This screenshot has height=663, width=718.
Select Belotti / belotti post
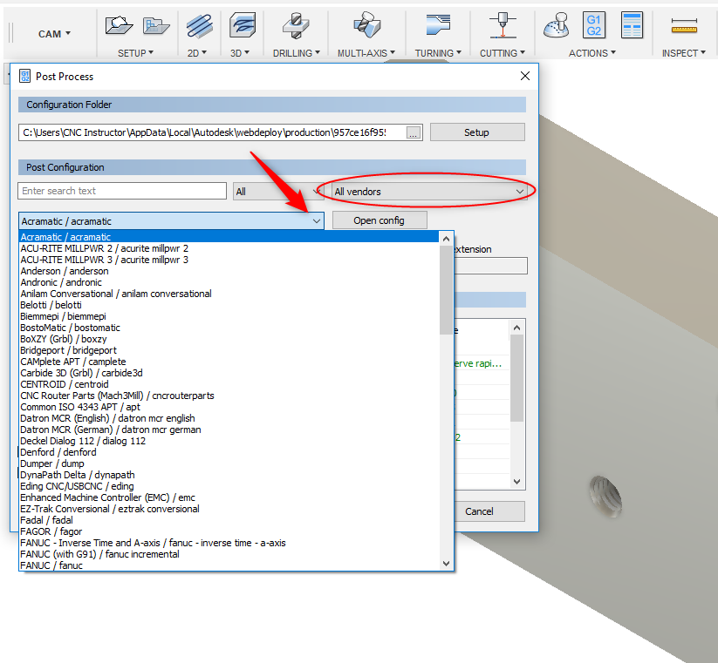tap(229, 305)
